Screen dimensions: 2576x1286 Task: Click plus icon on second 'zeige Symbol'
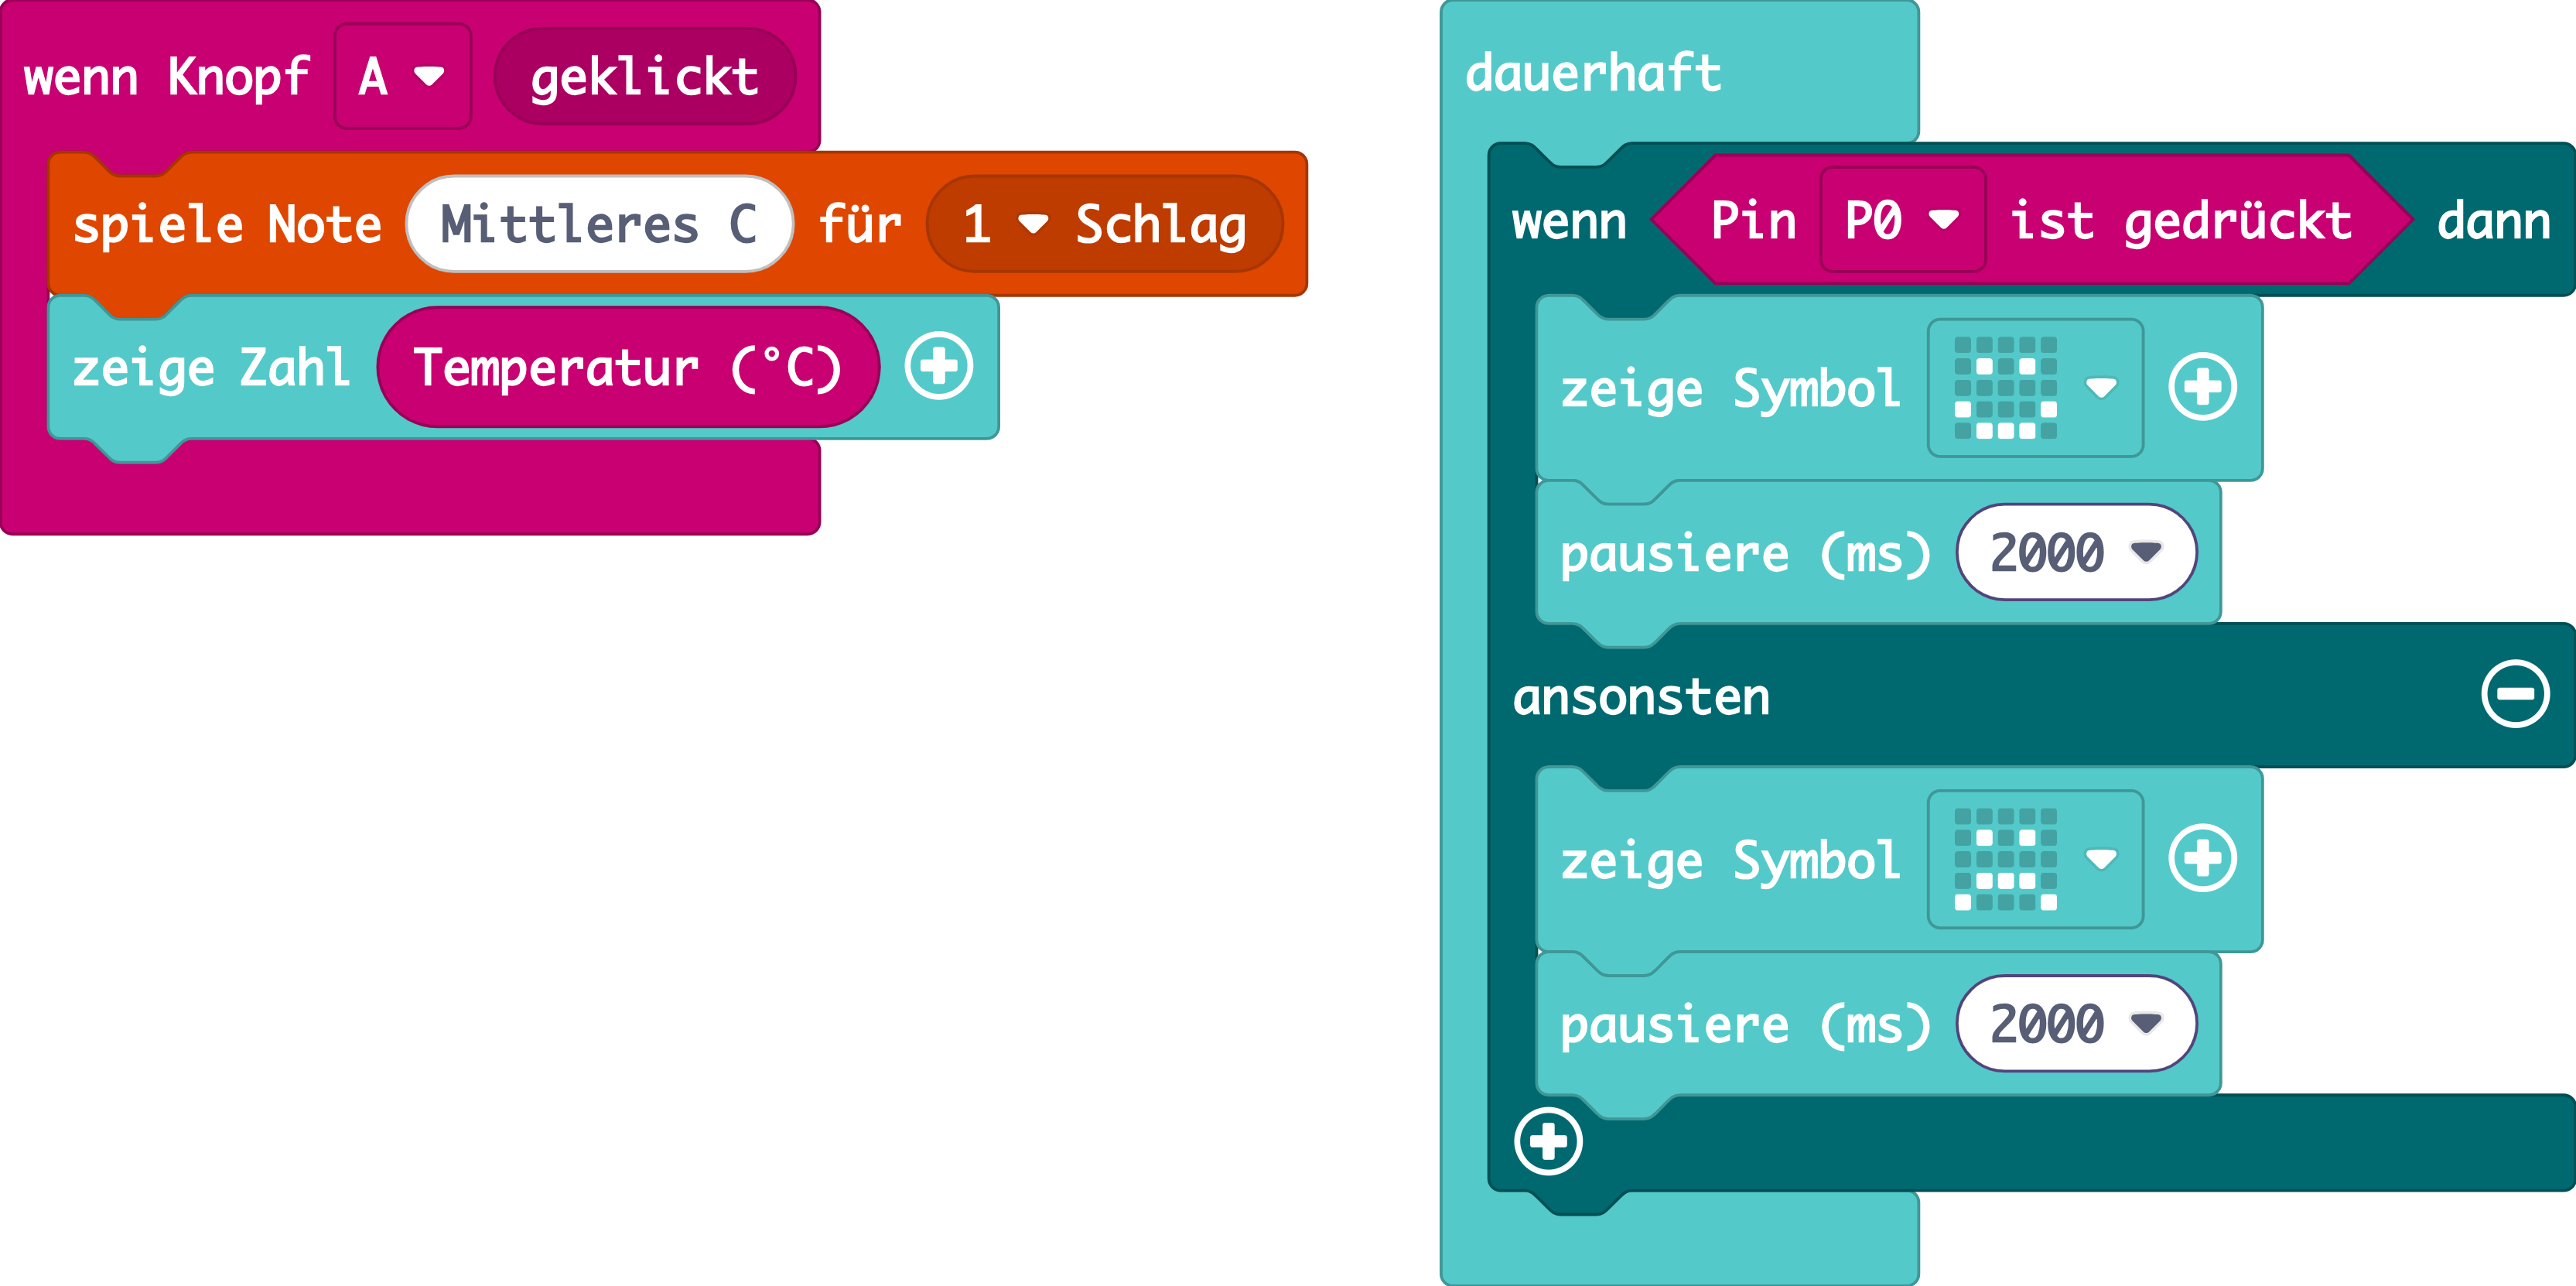[x=2202, y=859]
